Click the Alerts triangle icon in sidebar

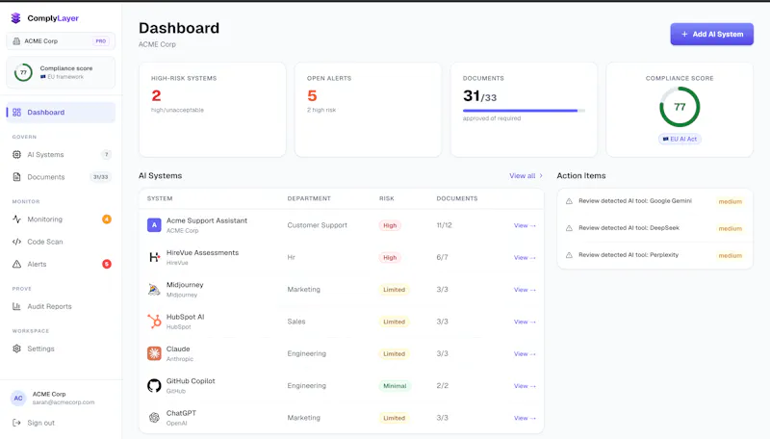(x=16, y=264)
